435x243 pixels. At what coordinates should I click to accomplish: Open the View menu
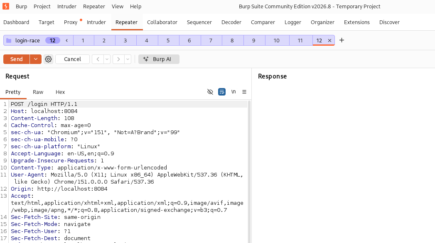tap(117, 6)
